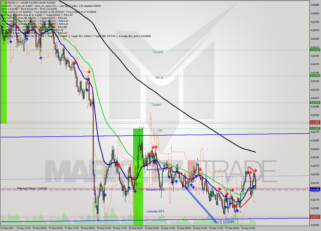Click the red 0.62846 price tag

tap(315, 123)
